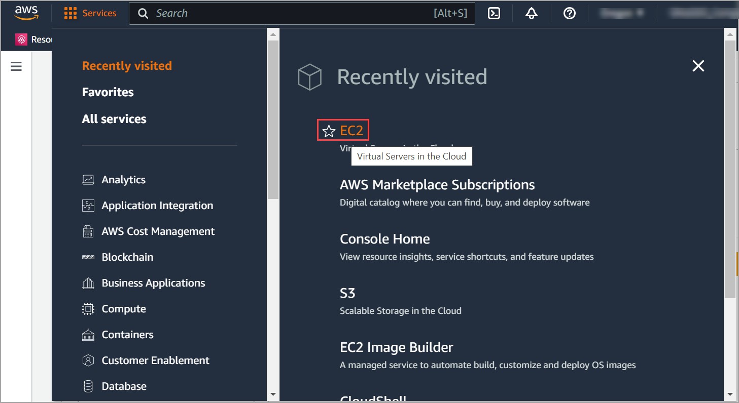Open AWS Marketplace Subscriptions
This screenshot has height=403, width=739.
437,185
